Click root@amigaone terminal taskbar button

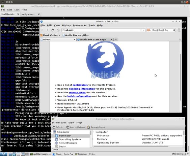(41, 154)
